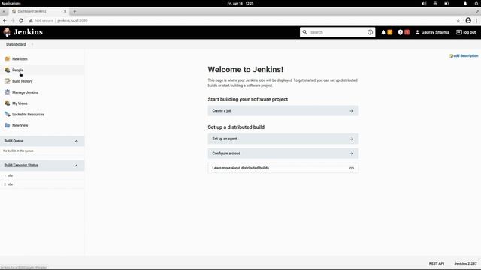Collapse the Build Queue panel
The width and height of the screenshot is (481, 270).
pyautogui.click(x=77, y=141)
